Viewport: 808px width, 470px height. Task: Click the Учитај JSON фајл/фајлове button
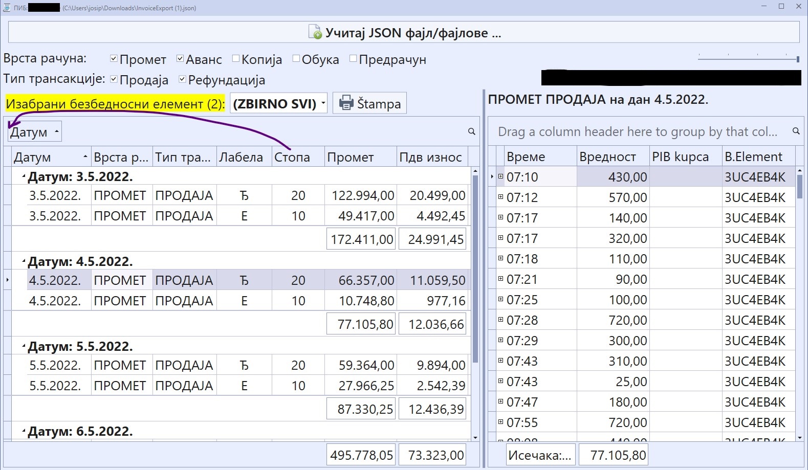click(404, 33)
